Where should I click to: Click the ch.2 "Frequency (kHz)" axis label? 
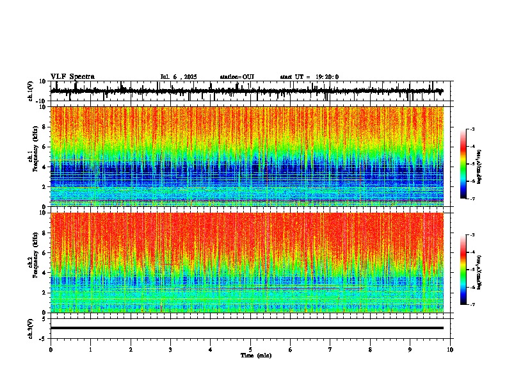pyautogui.click(x=35, y=255)
